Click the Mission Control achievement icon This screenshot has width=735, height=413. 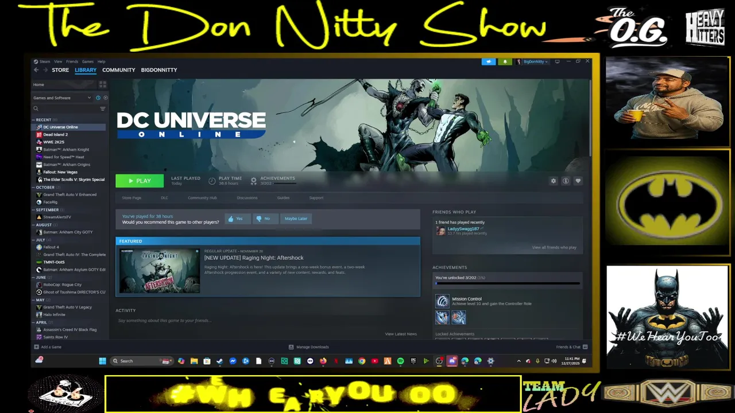tap(442, 301)
